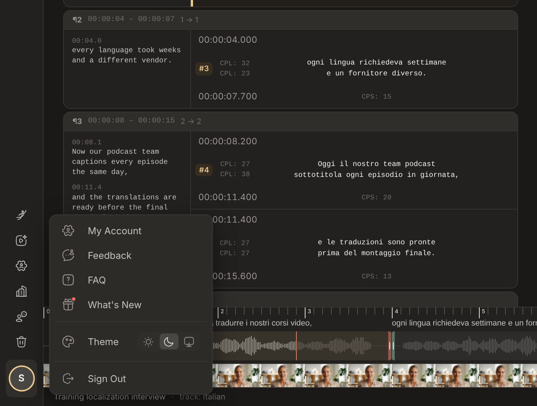Click end time 00:00:11.400 of subtitle #4

click(x=227, y=197)
